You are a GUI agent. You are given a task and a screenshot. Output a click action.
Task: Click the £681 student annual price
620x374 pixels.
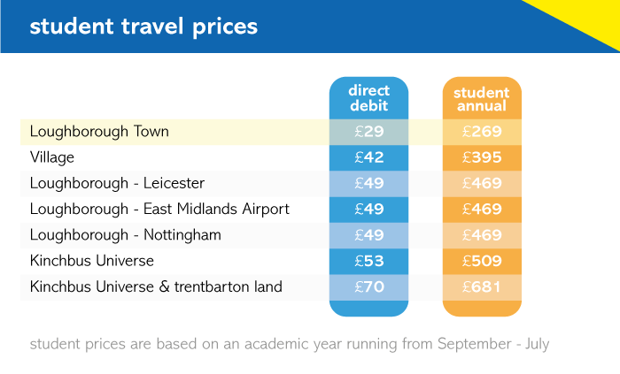482,286
